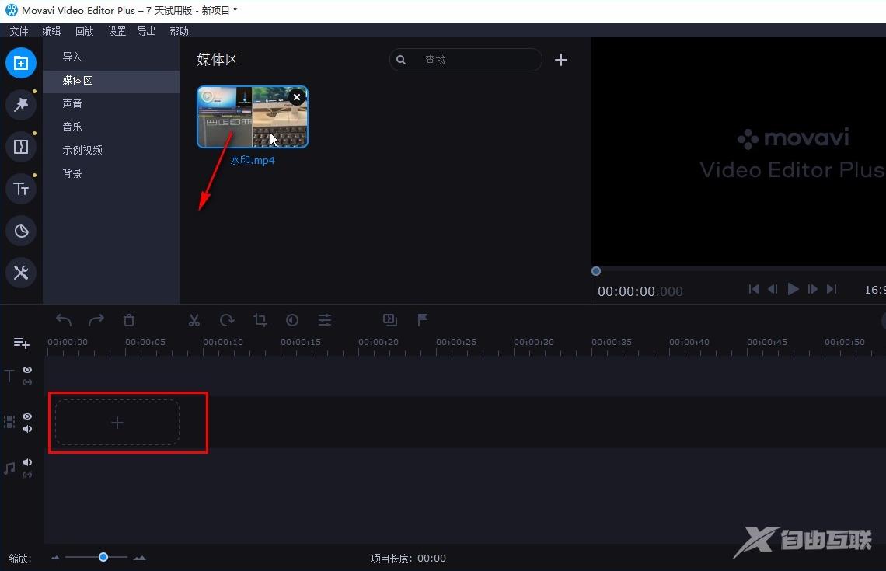This screenshot has width=886, height=571.
Task: Click the Add track icon
Action: coord(22,343)
